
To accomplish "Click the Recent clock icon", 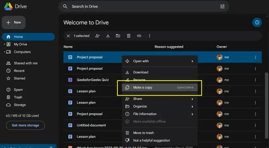I will [x=8, y=71].
